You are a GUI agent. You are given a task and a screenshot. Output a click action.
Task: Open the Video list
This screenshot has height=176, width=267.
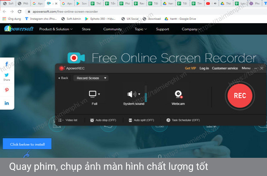pos(68,120)
